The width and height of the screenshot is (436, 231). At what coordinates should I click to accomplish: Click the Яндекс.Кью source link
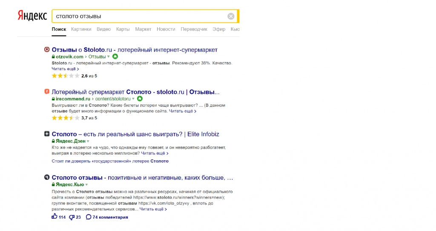click(70, 185)
